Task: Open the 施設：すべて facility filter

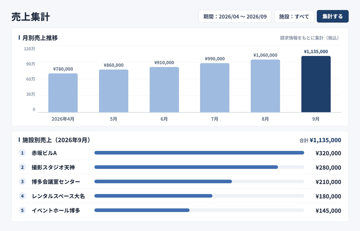Action: tap(294, 16)
